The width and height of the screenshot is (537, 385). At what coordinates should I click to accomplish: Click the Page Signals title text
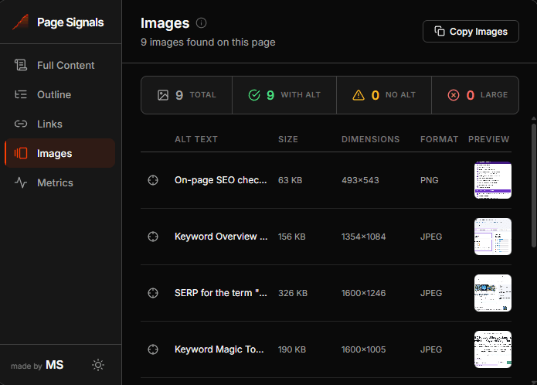pyautogui.click(x=70, y=22)
